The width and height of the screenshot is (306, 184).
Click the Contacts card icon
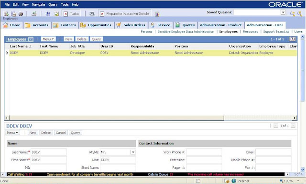point(55,25)
